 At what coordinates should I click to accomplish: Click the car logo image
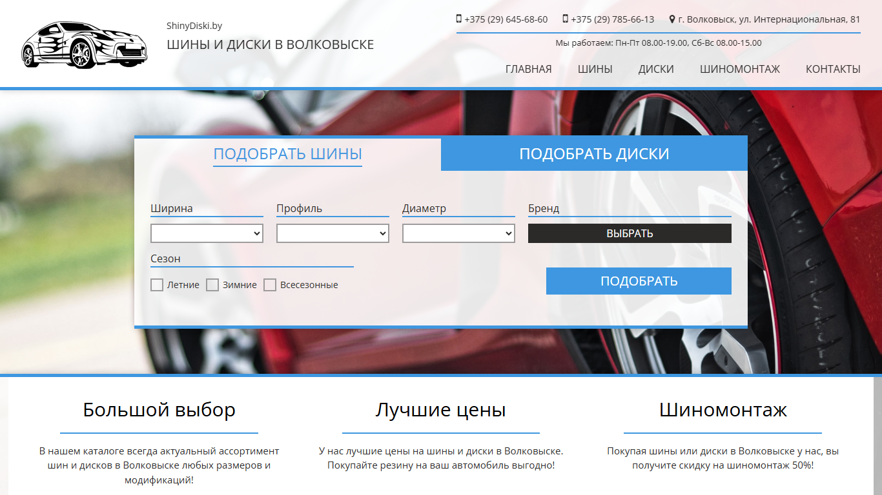(x=85, y=44)
